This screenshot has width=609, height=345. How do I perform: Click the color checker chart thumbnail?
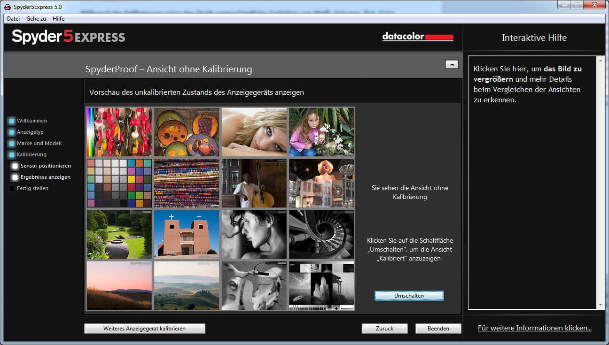119,183
